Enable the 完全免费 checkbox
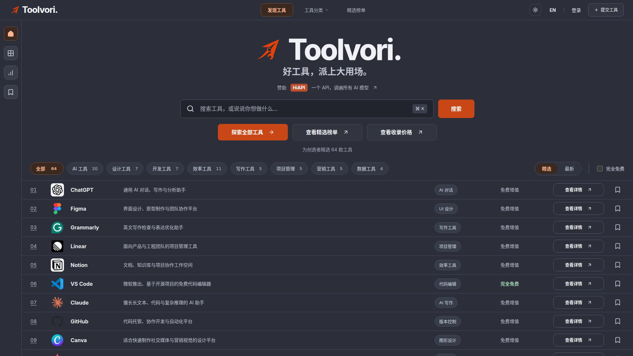The image size is (633, 356). click(x=600, y=169)
